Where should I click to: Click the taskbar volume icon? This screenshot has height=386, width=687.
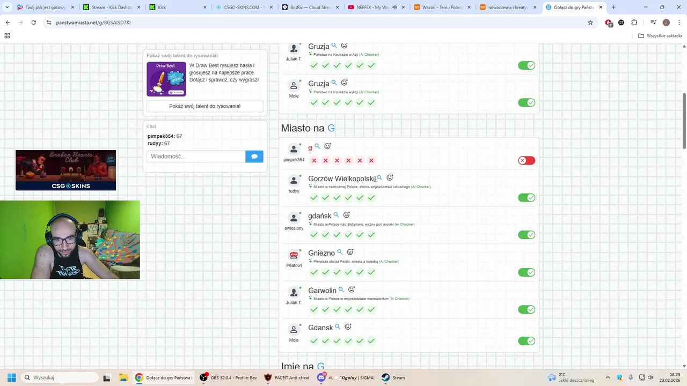[x=651, y=377]
